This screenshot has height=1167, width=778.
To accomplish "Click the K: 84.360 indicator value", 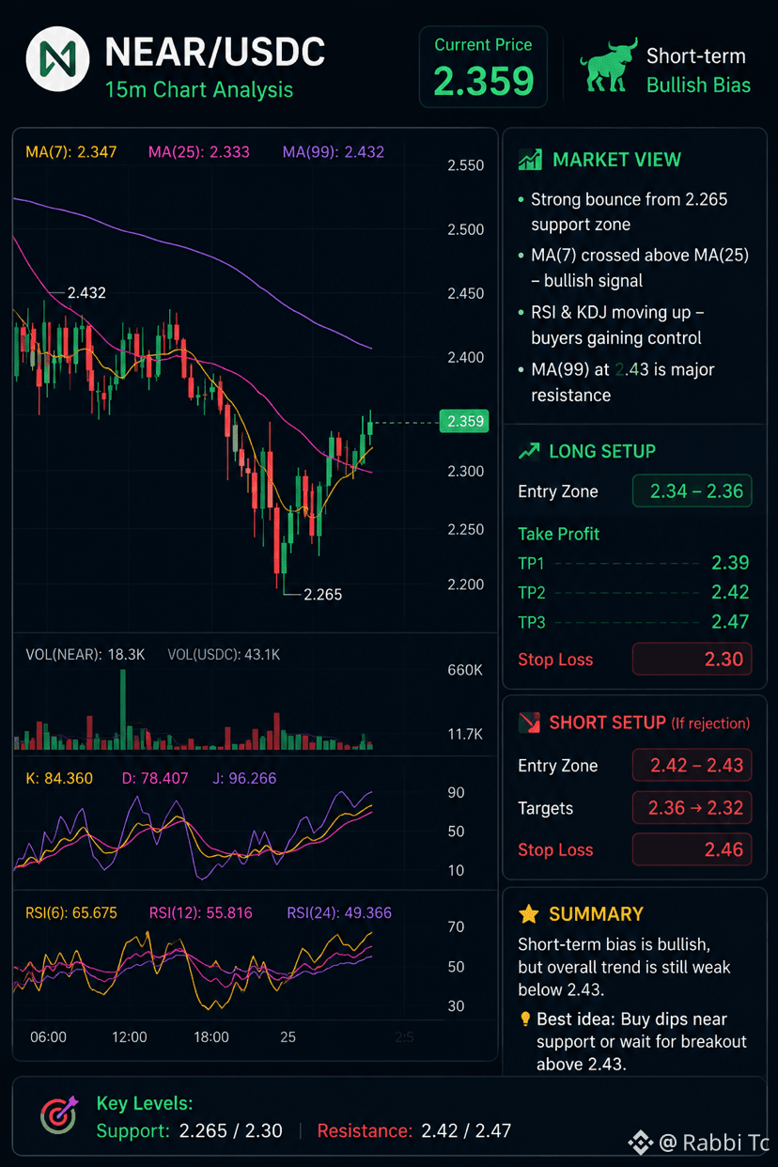I will point(59,778).
